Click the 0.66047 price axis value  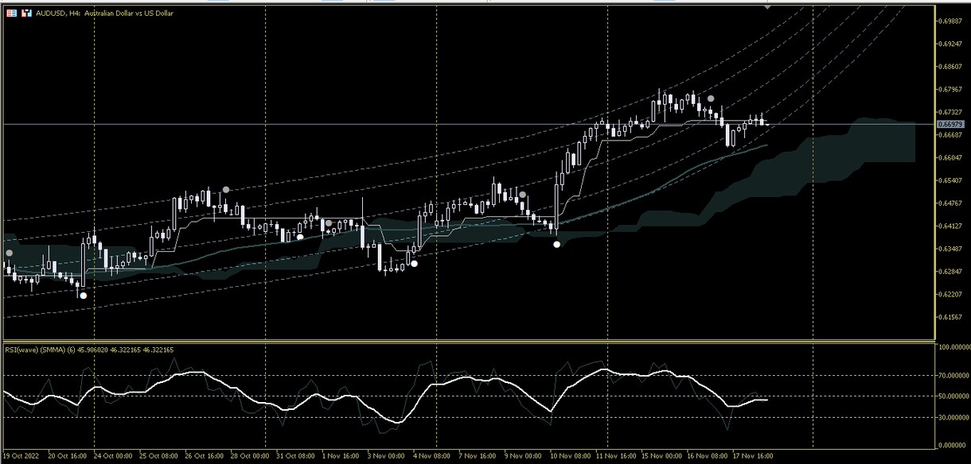pyautogui.click(x=952, y=157)
